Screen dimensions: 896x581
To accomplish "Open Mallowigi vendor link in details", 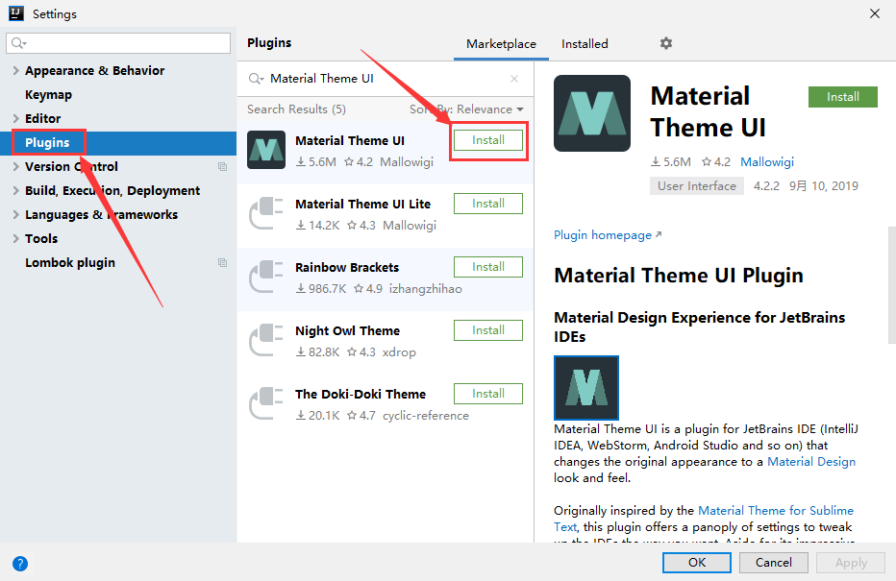I will point(767,162).
